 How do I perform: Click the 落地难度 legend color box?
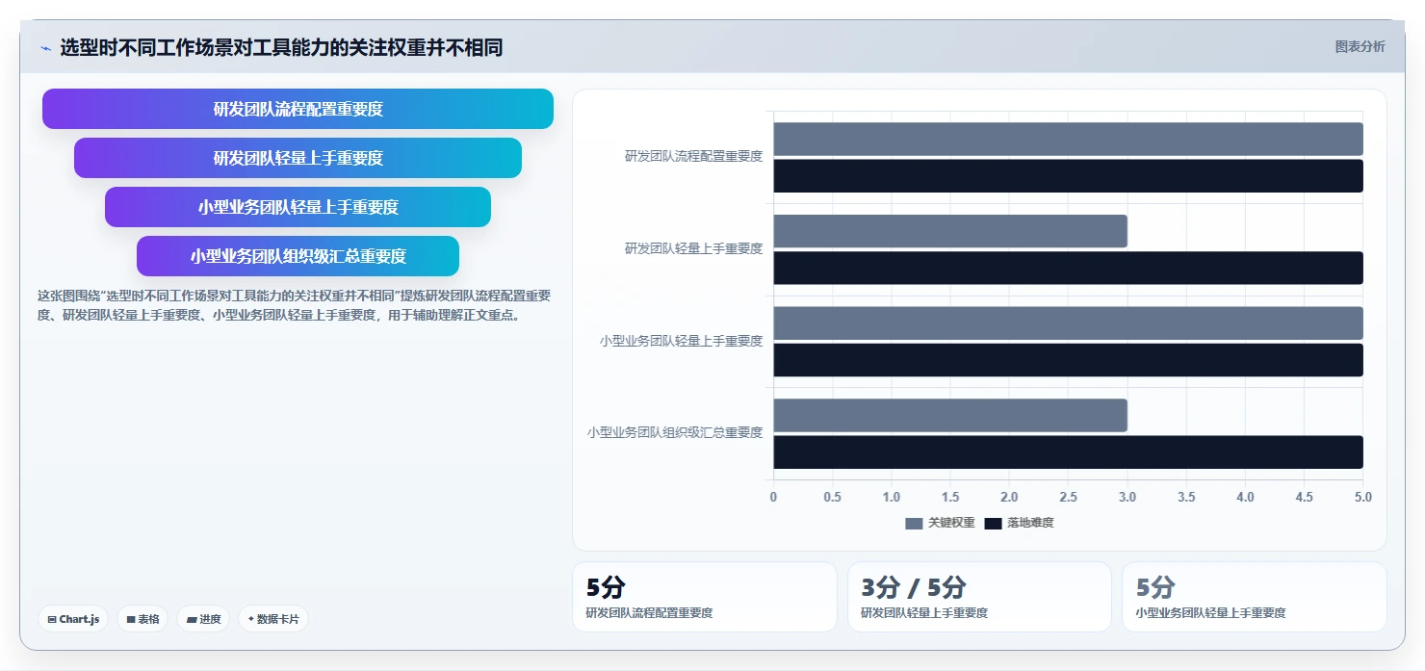(993, 523)
